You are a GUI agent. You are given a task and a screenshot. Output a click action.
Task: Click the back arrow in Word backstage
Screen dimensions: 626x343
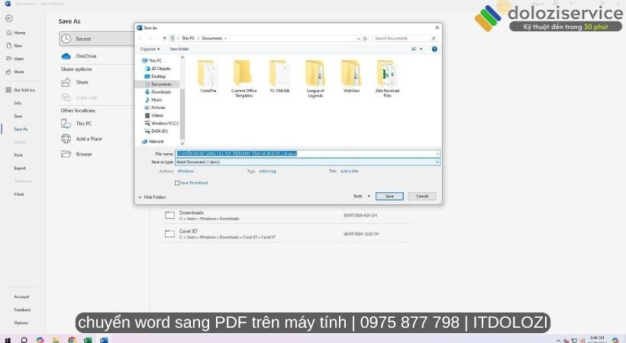(9, 18)
